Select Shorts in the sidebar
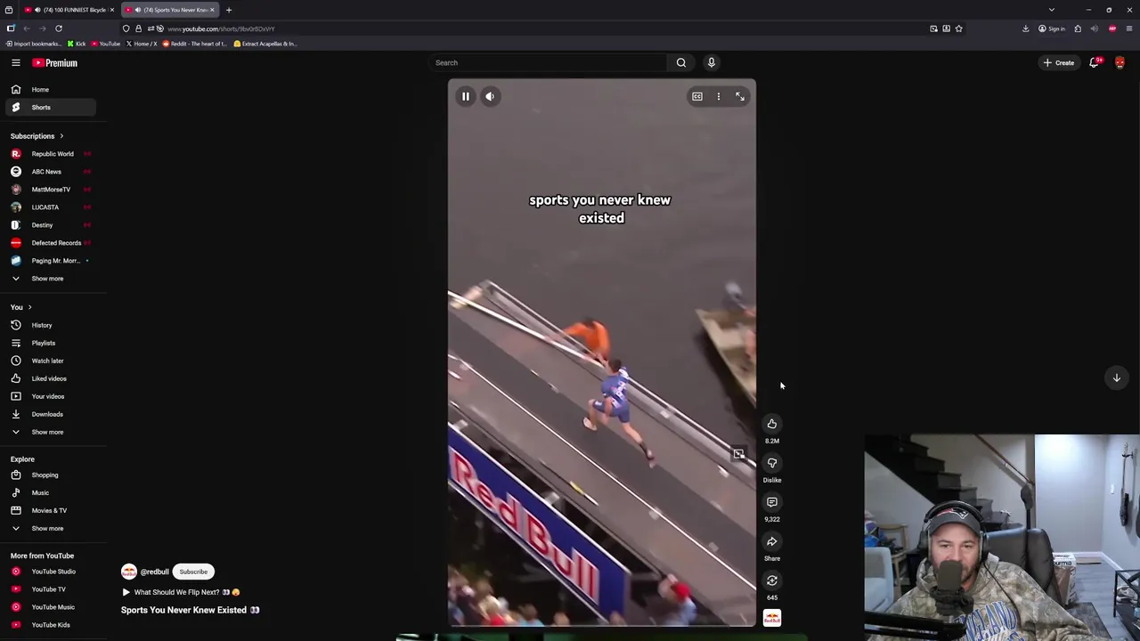This screenshot has width=1140, height=641. point(49,107)
